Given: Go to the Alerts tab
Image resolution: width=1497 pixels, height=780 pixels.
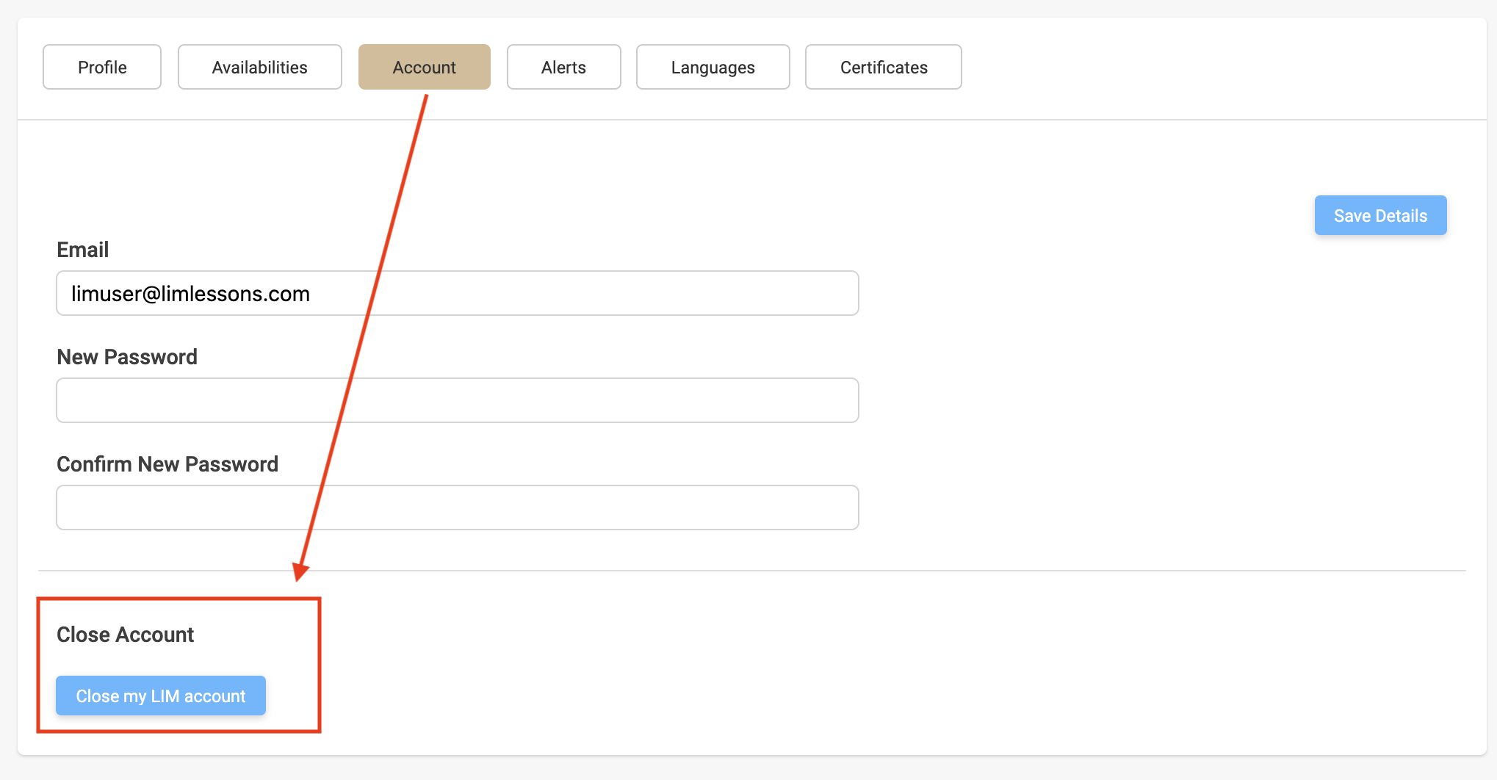Looking at the screenshot, I should (563, 67).
